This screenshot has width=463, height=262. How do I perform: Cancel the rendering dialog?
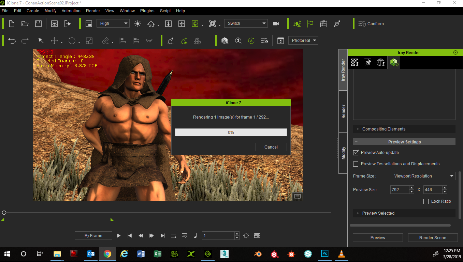271,147
